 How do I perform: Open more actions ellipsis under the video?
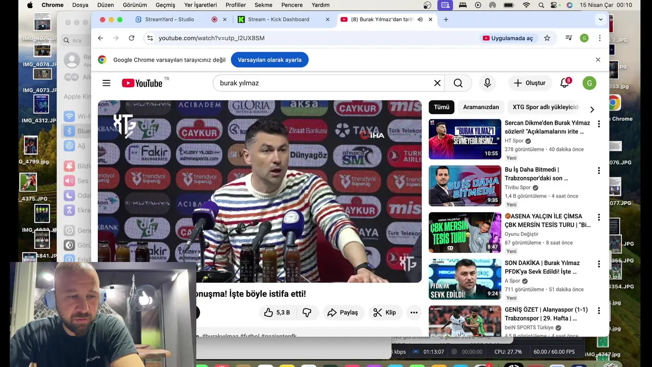point(414,312)
